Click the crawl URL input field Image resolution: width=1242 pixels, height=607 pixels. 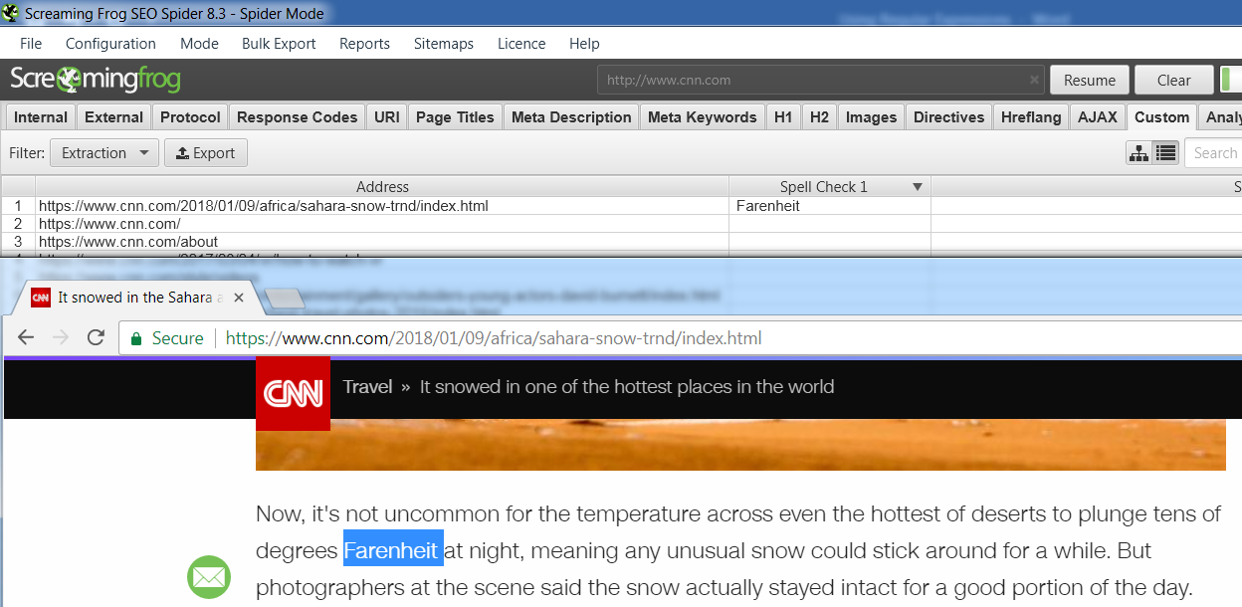click(811, 81)
